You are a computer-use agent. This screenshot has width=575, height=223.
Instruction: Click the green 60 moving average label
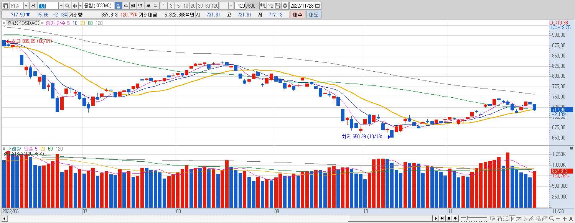(x=90, y=23)
